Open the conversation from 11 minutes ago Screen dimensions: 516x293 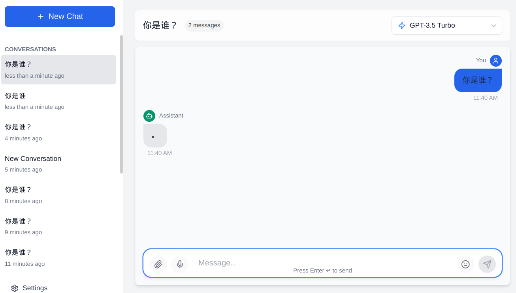tap(58, 258)
